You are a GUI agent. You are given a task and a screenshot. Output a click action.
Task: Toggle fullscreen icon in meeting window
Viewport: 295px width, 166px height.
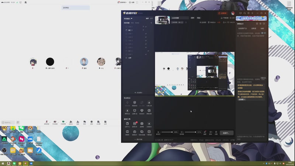click(137, 2)
